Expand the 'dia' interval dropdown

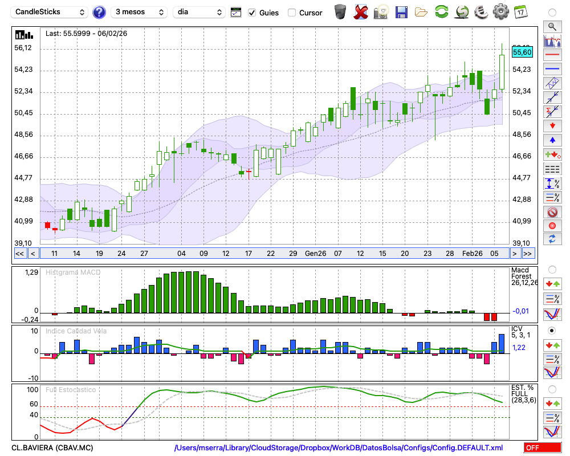[x=199, y=12]
